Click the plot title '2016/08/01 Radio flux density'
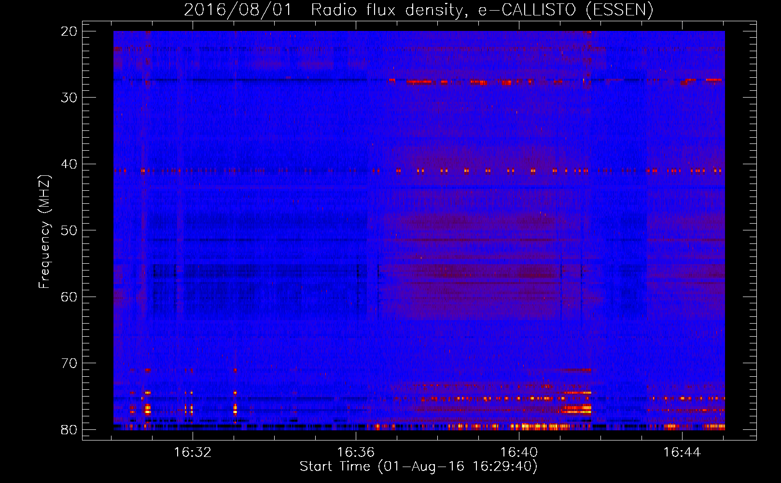The height and width of the screenshot is (483, 781). [418, 10]
